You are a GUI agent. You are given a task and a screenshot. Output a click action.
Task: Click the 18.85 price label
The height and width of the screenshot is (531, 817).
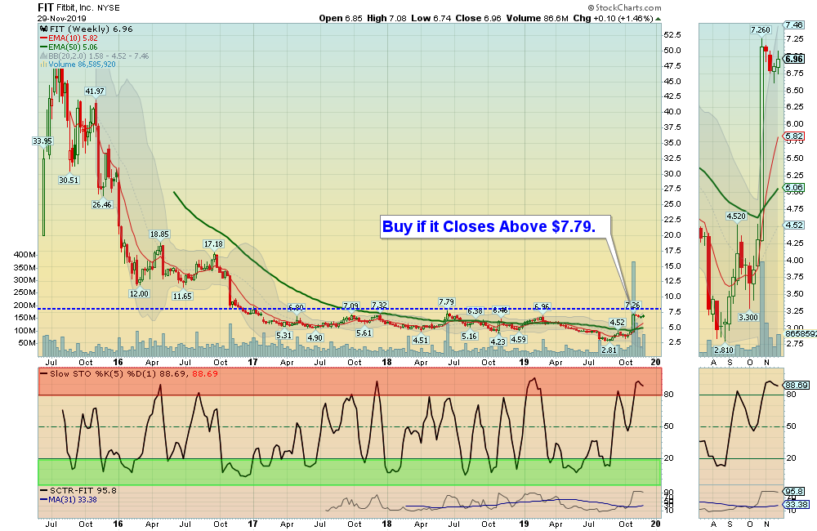pos(158,234)
